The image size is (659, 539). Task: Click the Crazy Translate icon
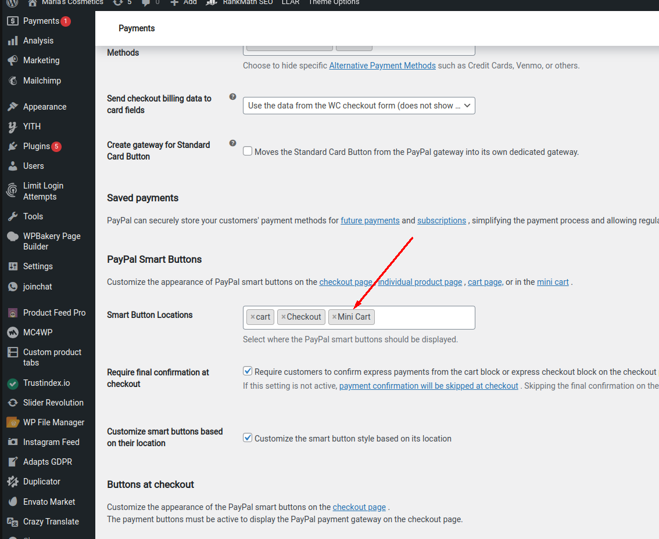coord(13,522)
